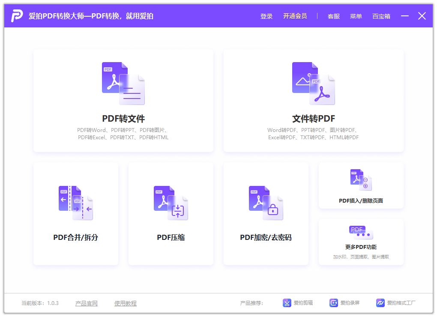
Task: Click 登录 to sign in
Action: coord(266,16)
